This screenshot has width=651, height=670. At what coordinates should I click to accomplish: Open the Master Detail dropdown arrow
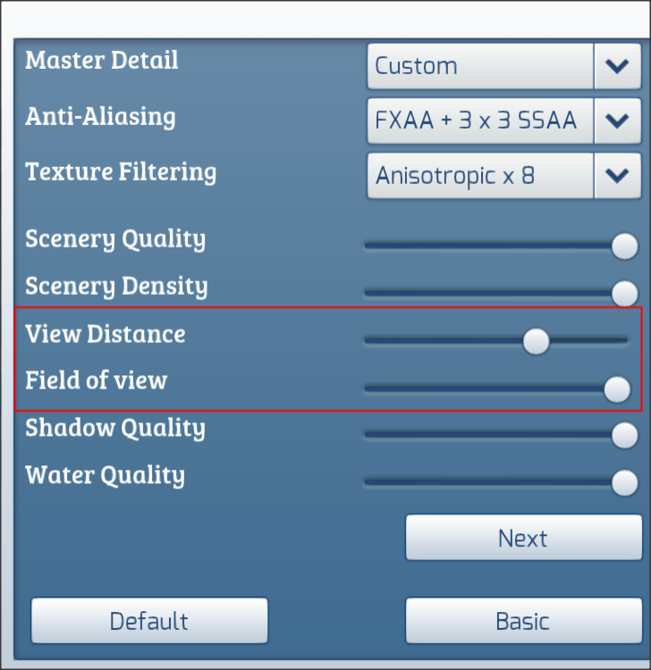pos(617,66)
